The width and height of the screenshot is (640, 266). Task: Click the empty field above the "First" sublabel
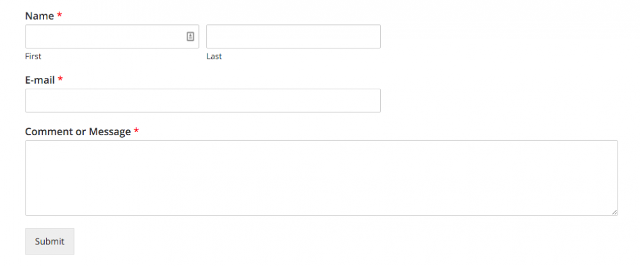pos(102,36)
